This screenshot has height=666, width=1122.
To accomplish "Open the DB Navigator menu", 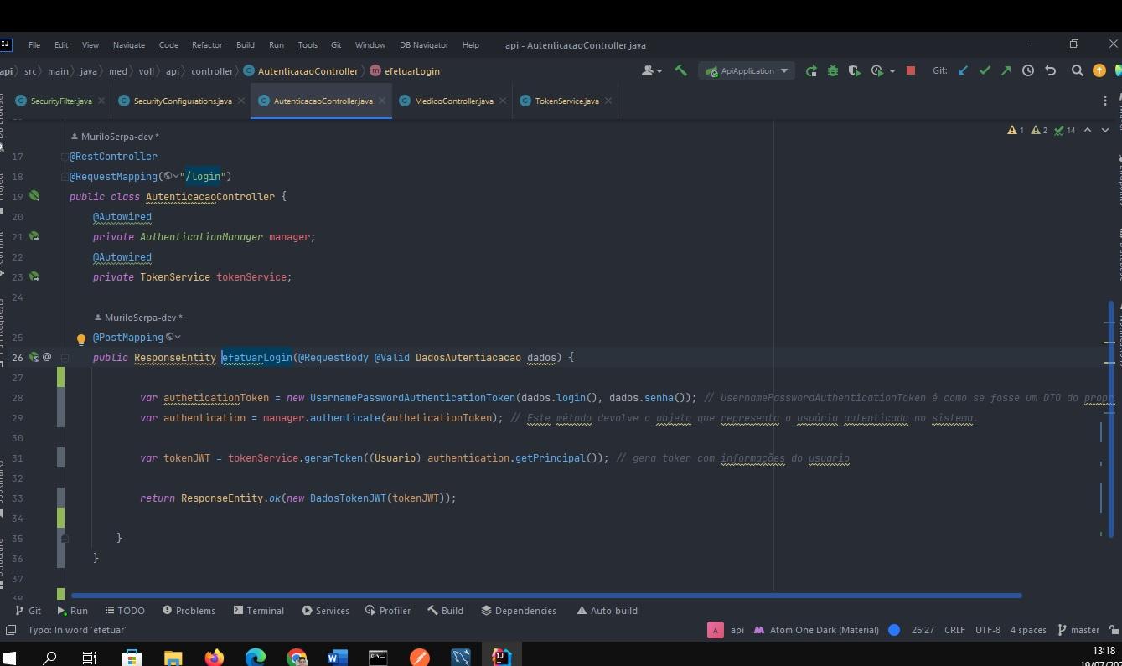I will pyautogui.click(x=424, y=45).
